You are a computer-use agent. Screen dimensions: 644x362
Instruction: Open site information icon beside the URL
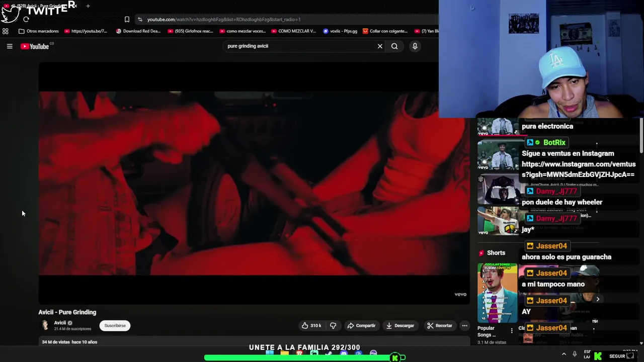(x=140, y=20)
